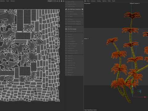The height and width of the screenshot is (111, 148).
Task: Click Stop Interactive Mapping command
Action: pyautogui.click(x=74, y=24)
